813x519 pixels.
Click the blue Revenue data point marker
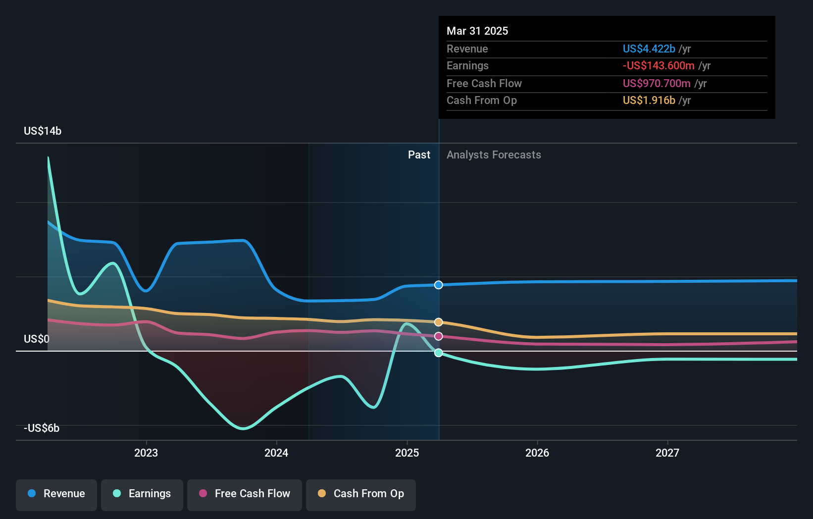click(x=439, y=285)
